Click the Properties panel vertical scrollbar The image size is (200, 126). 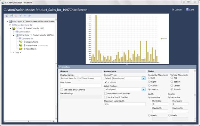[195, 95]
